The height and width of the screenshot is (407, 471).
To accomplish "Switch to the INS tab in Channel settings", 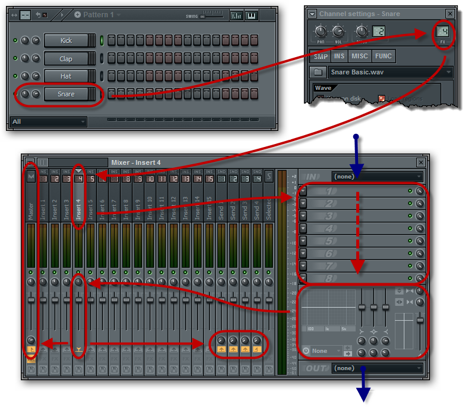I will coord(339,57).
